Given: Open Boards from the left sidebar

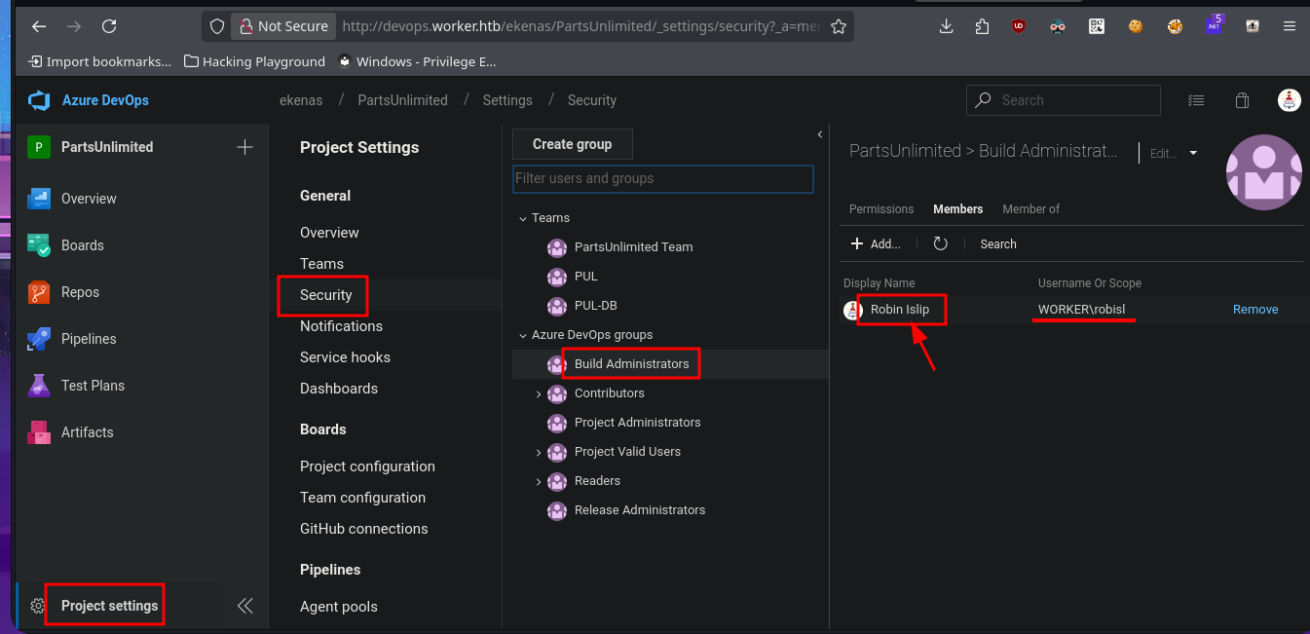Looking at the screenshot, I should [82, 245].
